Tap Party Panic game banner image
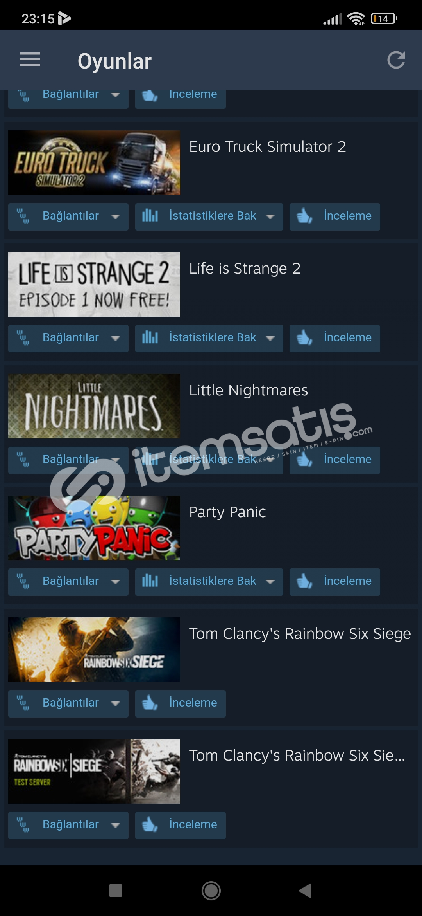Image resolution: width=422 pixels, height=916 pixels. click(x=94, y=528)
